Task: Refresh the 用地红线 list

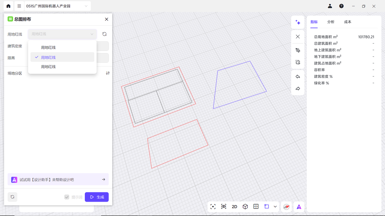Action: pyautogui.click(x=104, y=34)
